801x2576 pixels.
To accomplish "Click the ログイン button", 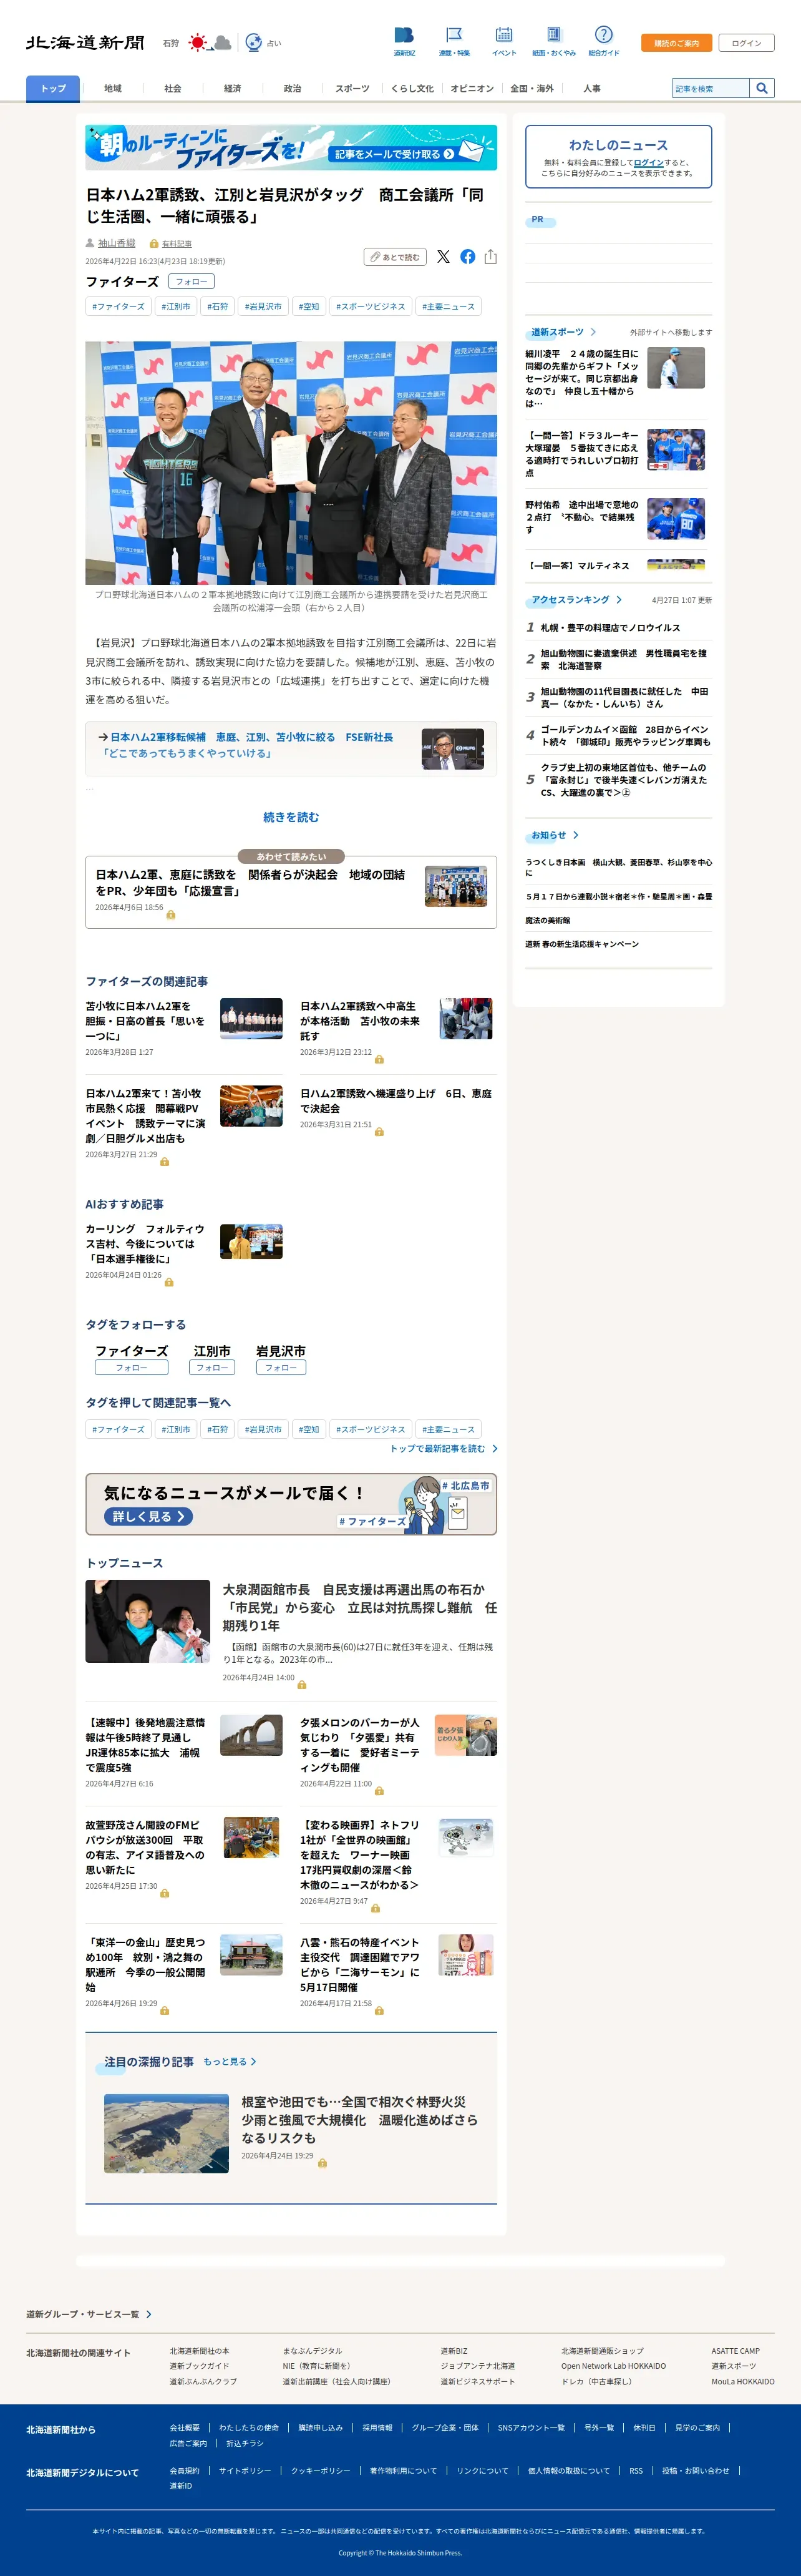I will (746, 43).
